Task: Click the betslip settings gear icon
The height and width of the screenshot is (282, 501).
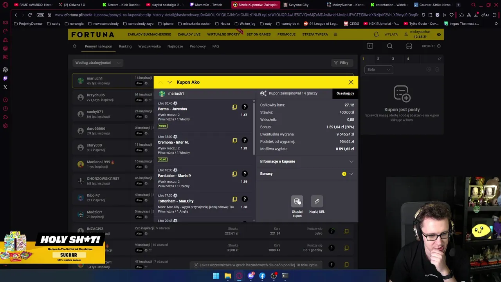Action: 429,69
